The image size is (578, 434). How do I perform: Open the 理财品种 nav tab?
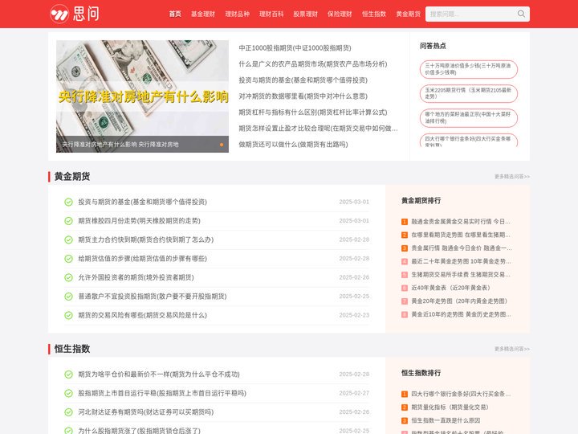(x=237, y=14)
